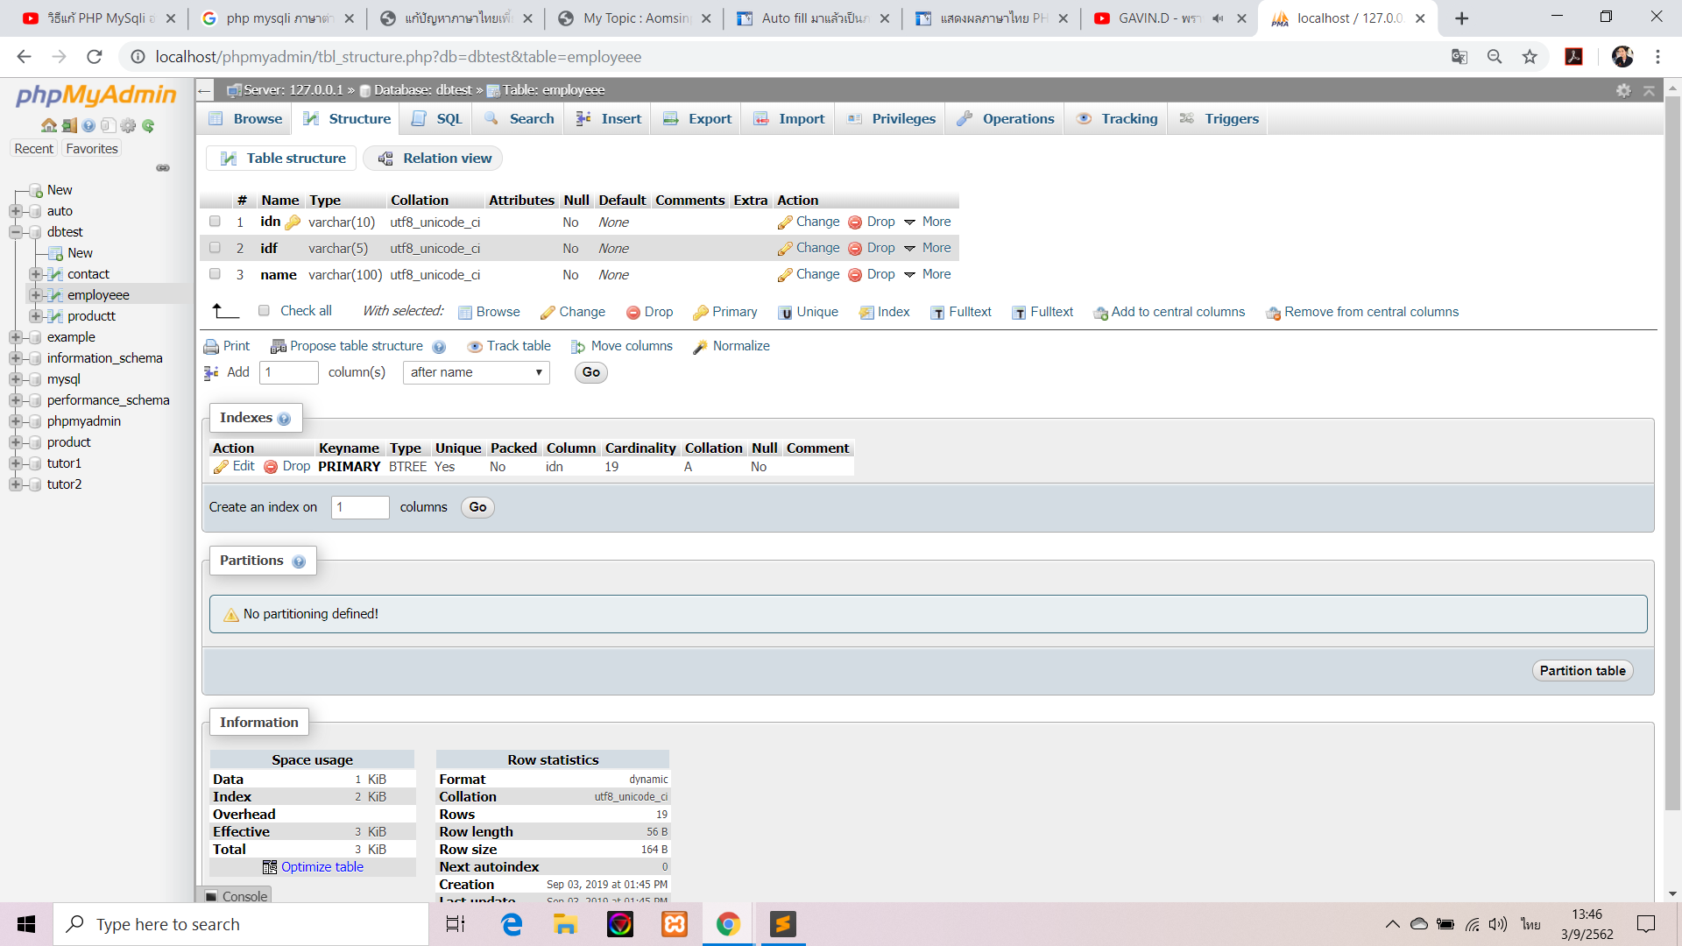Click Normalize link
The image size is (1682, 946).
click(x=731, y=346)
